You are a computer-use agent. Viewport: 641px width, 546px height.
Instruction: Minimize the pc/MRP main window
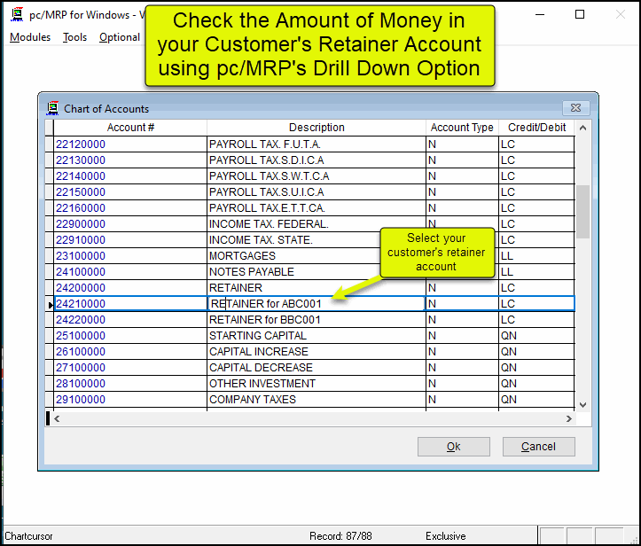(540, 15)
